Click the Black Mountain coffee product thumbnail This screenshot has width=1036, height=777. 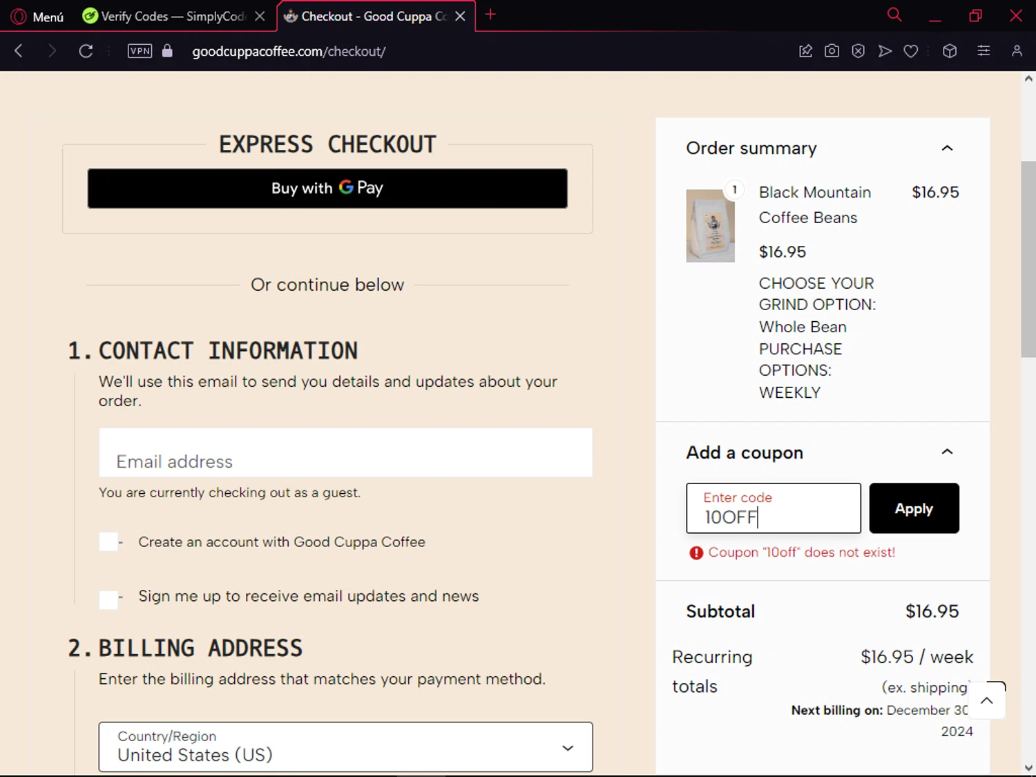[x=710, y=226]
